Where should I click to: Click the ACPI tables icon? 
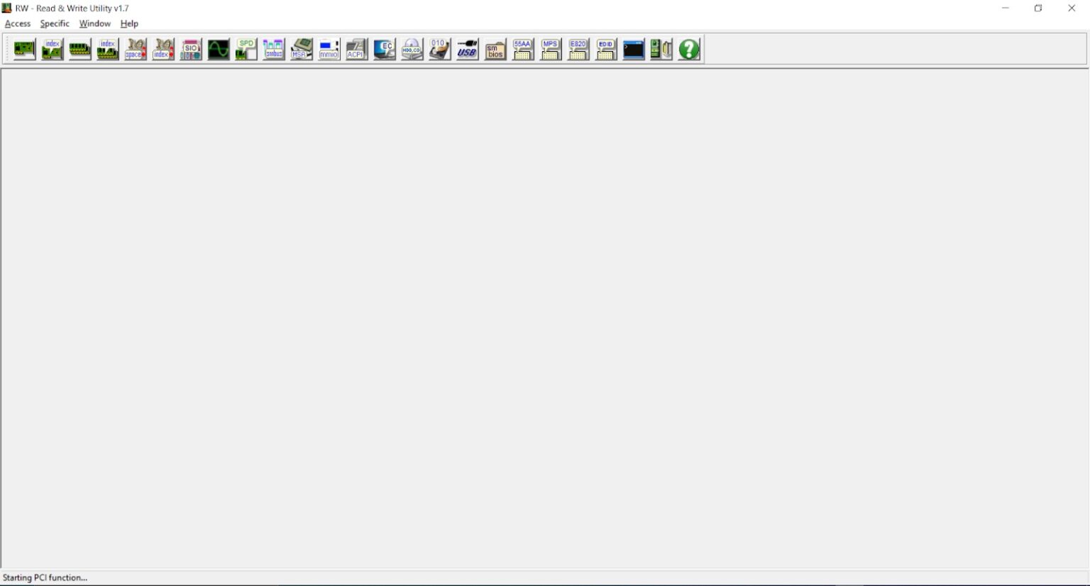click(356, 50)
